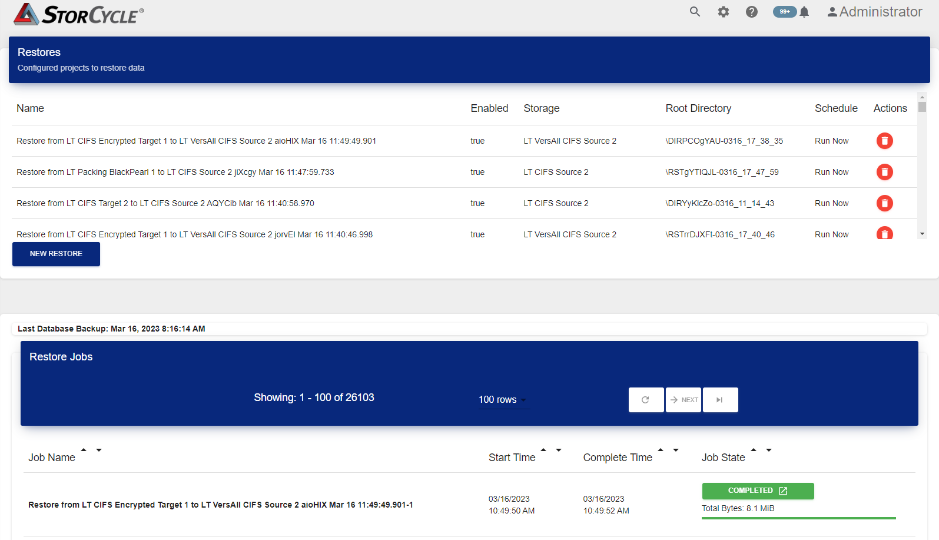Image resolution: width=939 pixels, height=540 pixels.
Task: Jump to last page of jobs
Action: pyautogui.click(x=720, y=400)
